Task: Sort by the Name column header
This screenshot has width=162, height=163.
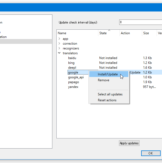Action: pyautogui.click(x=77, y=33)
